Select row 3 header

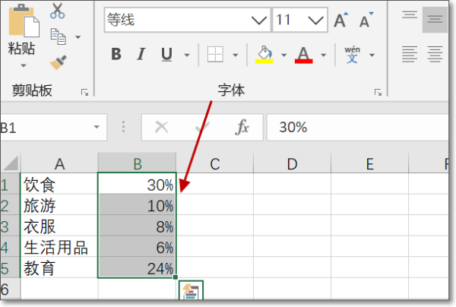point(10,226)
